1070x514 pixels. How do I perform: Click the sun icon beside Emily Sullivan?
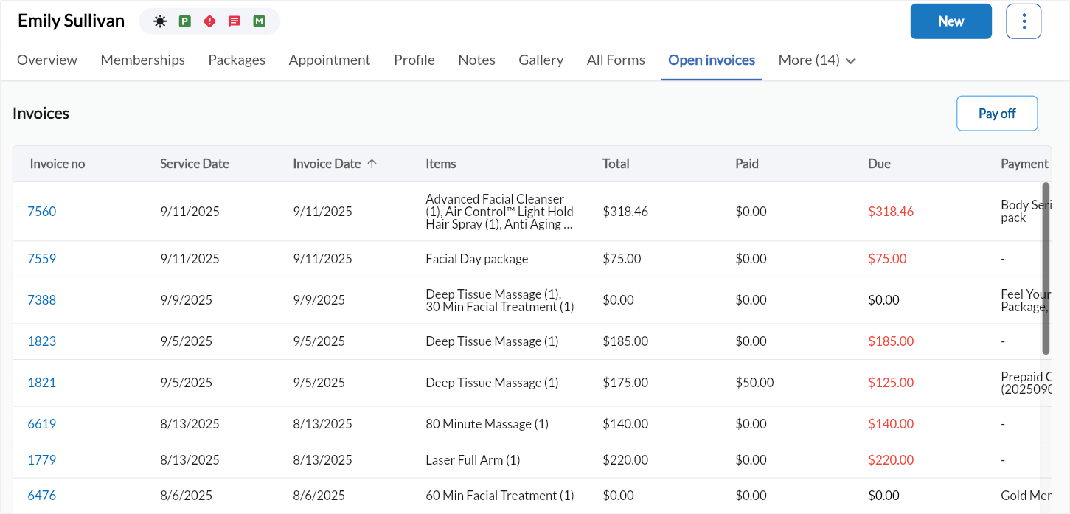pyautogui.click(x=160, y=21)
